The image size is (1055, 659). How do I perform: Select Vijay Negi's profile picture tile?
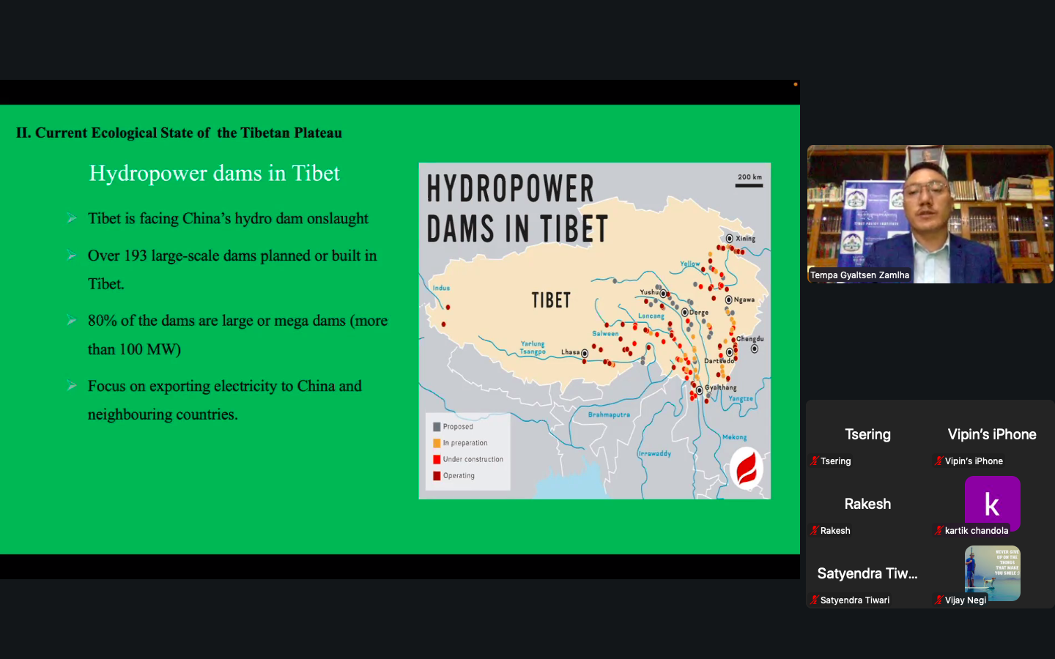point(992,572)
